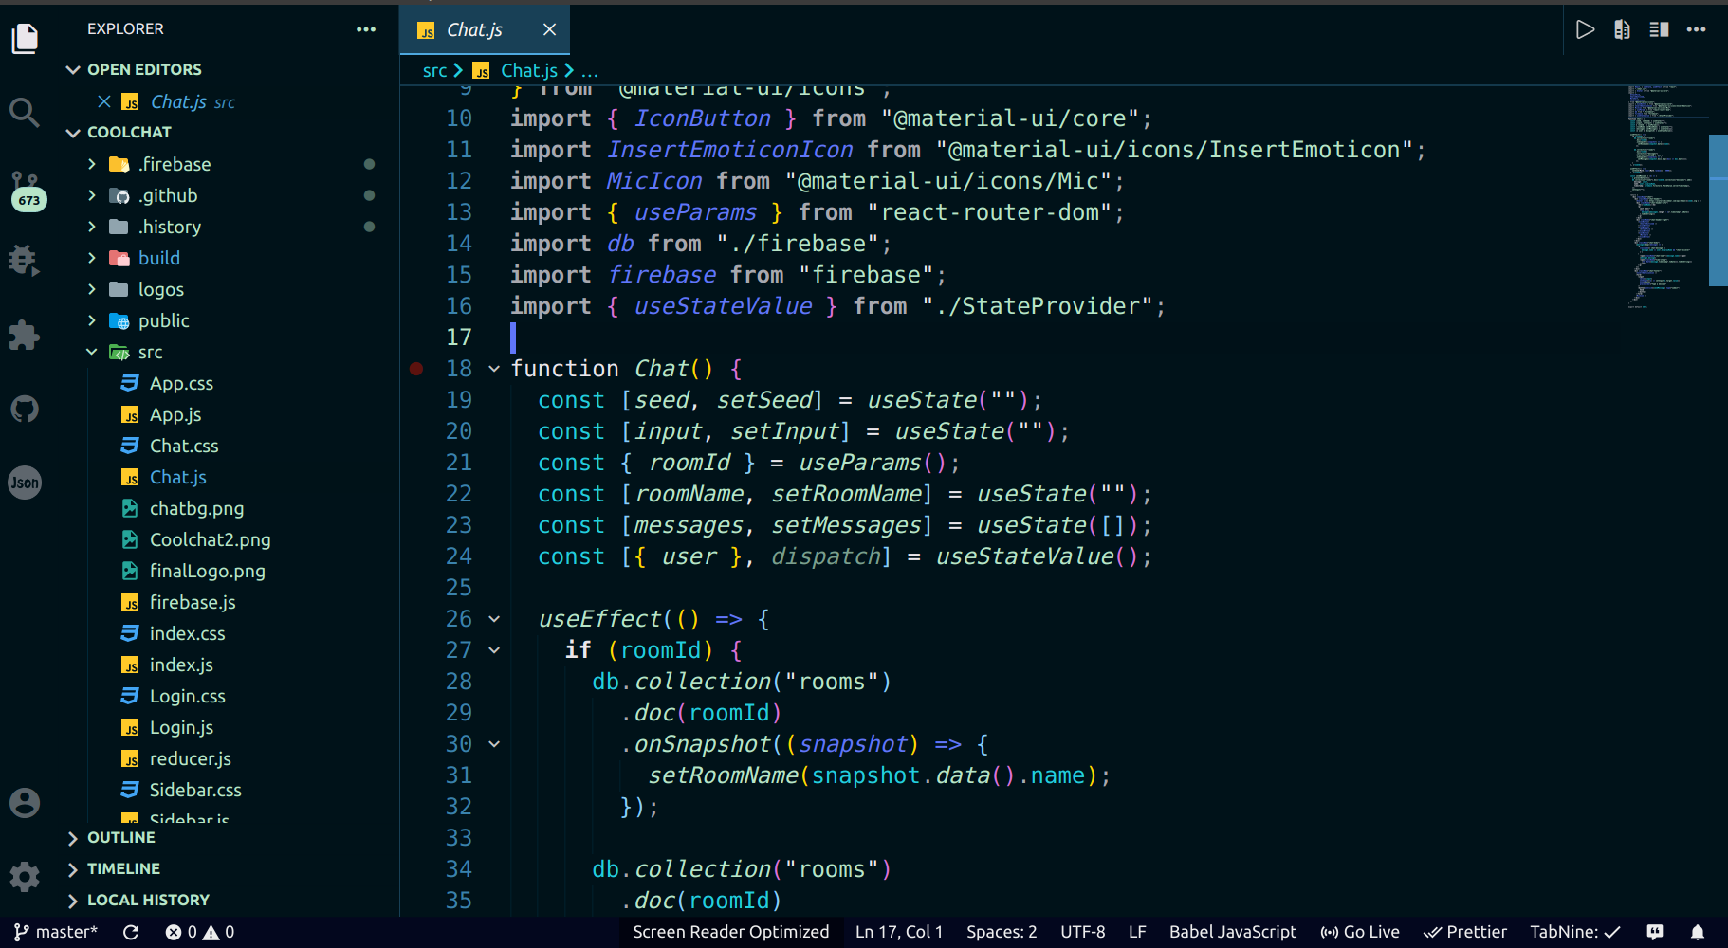Image resolution: width=1728 pixels, height=948 pixels.
Task: Click the LF end of line indicator
Action: 1137,932
